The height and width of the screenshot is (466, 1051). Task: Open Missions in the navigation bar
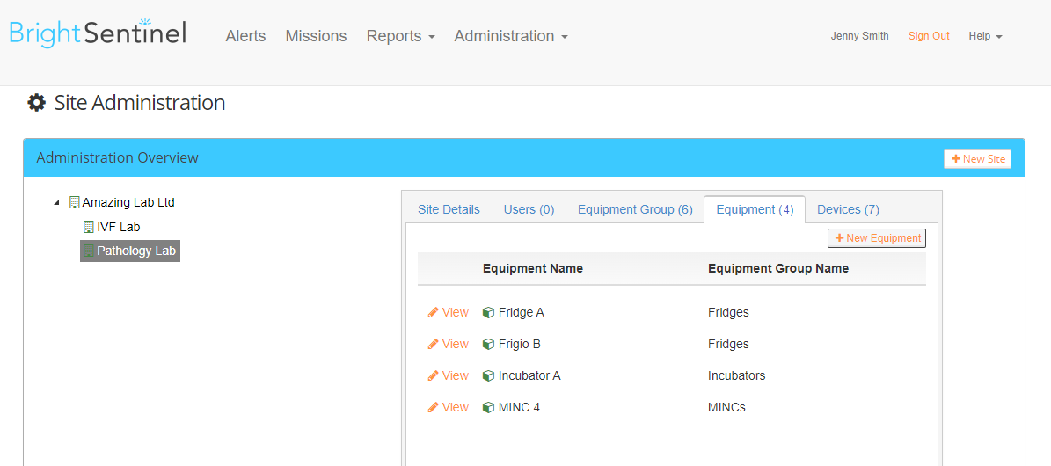(x=316, y=36)
